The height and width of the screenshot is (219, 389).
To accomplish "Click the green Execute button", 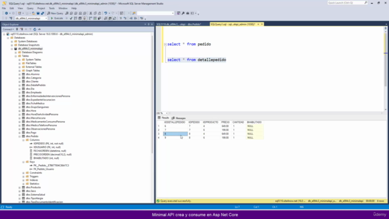I will pyautogui.click(x=57, y=18).
